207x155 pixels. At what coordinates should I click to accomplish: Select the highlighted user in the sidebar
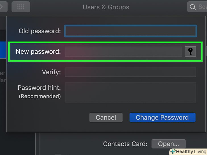click(x=3, y=50)
